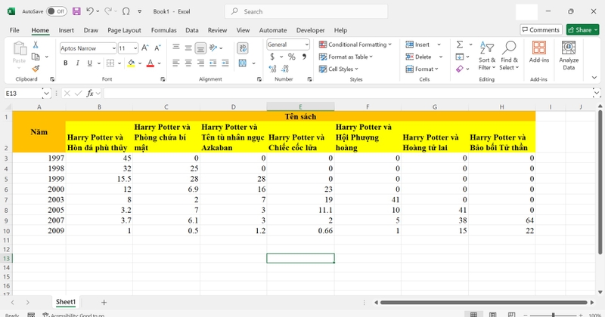Click inside the formula bar
605x317 pixels.
(347, 93)
